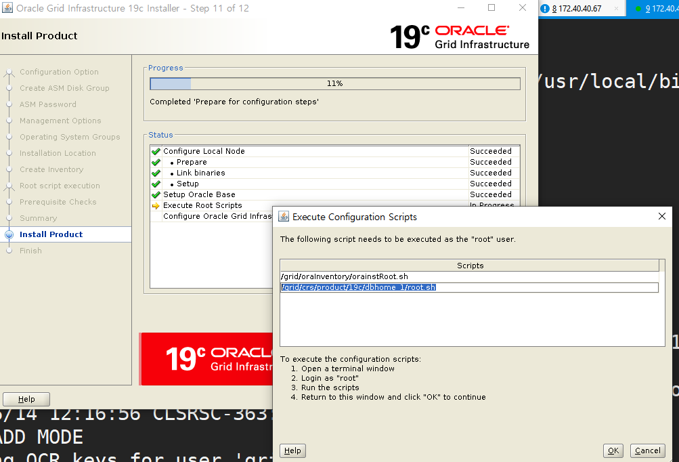This screenshot has height=462, width=679.
Task: Click the Oracle 19c Grid Infrastructure banner
Action: coord(206,359)
